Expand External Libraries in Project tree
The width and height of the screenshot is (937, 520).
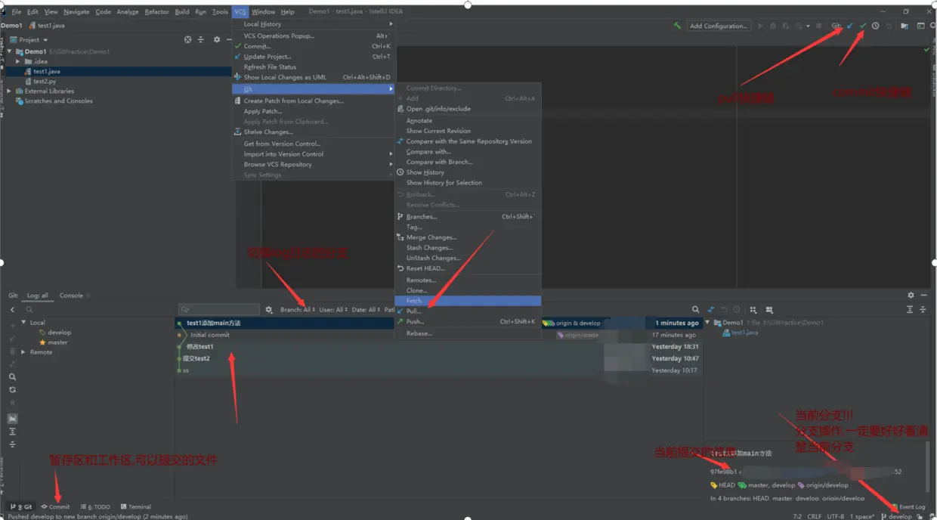point(9,91)
